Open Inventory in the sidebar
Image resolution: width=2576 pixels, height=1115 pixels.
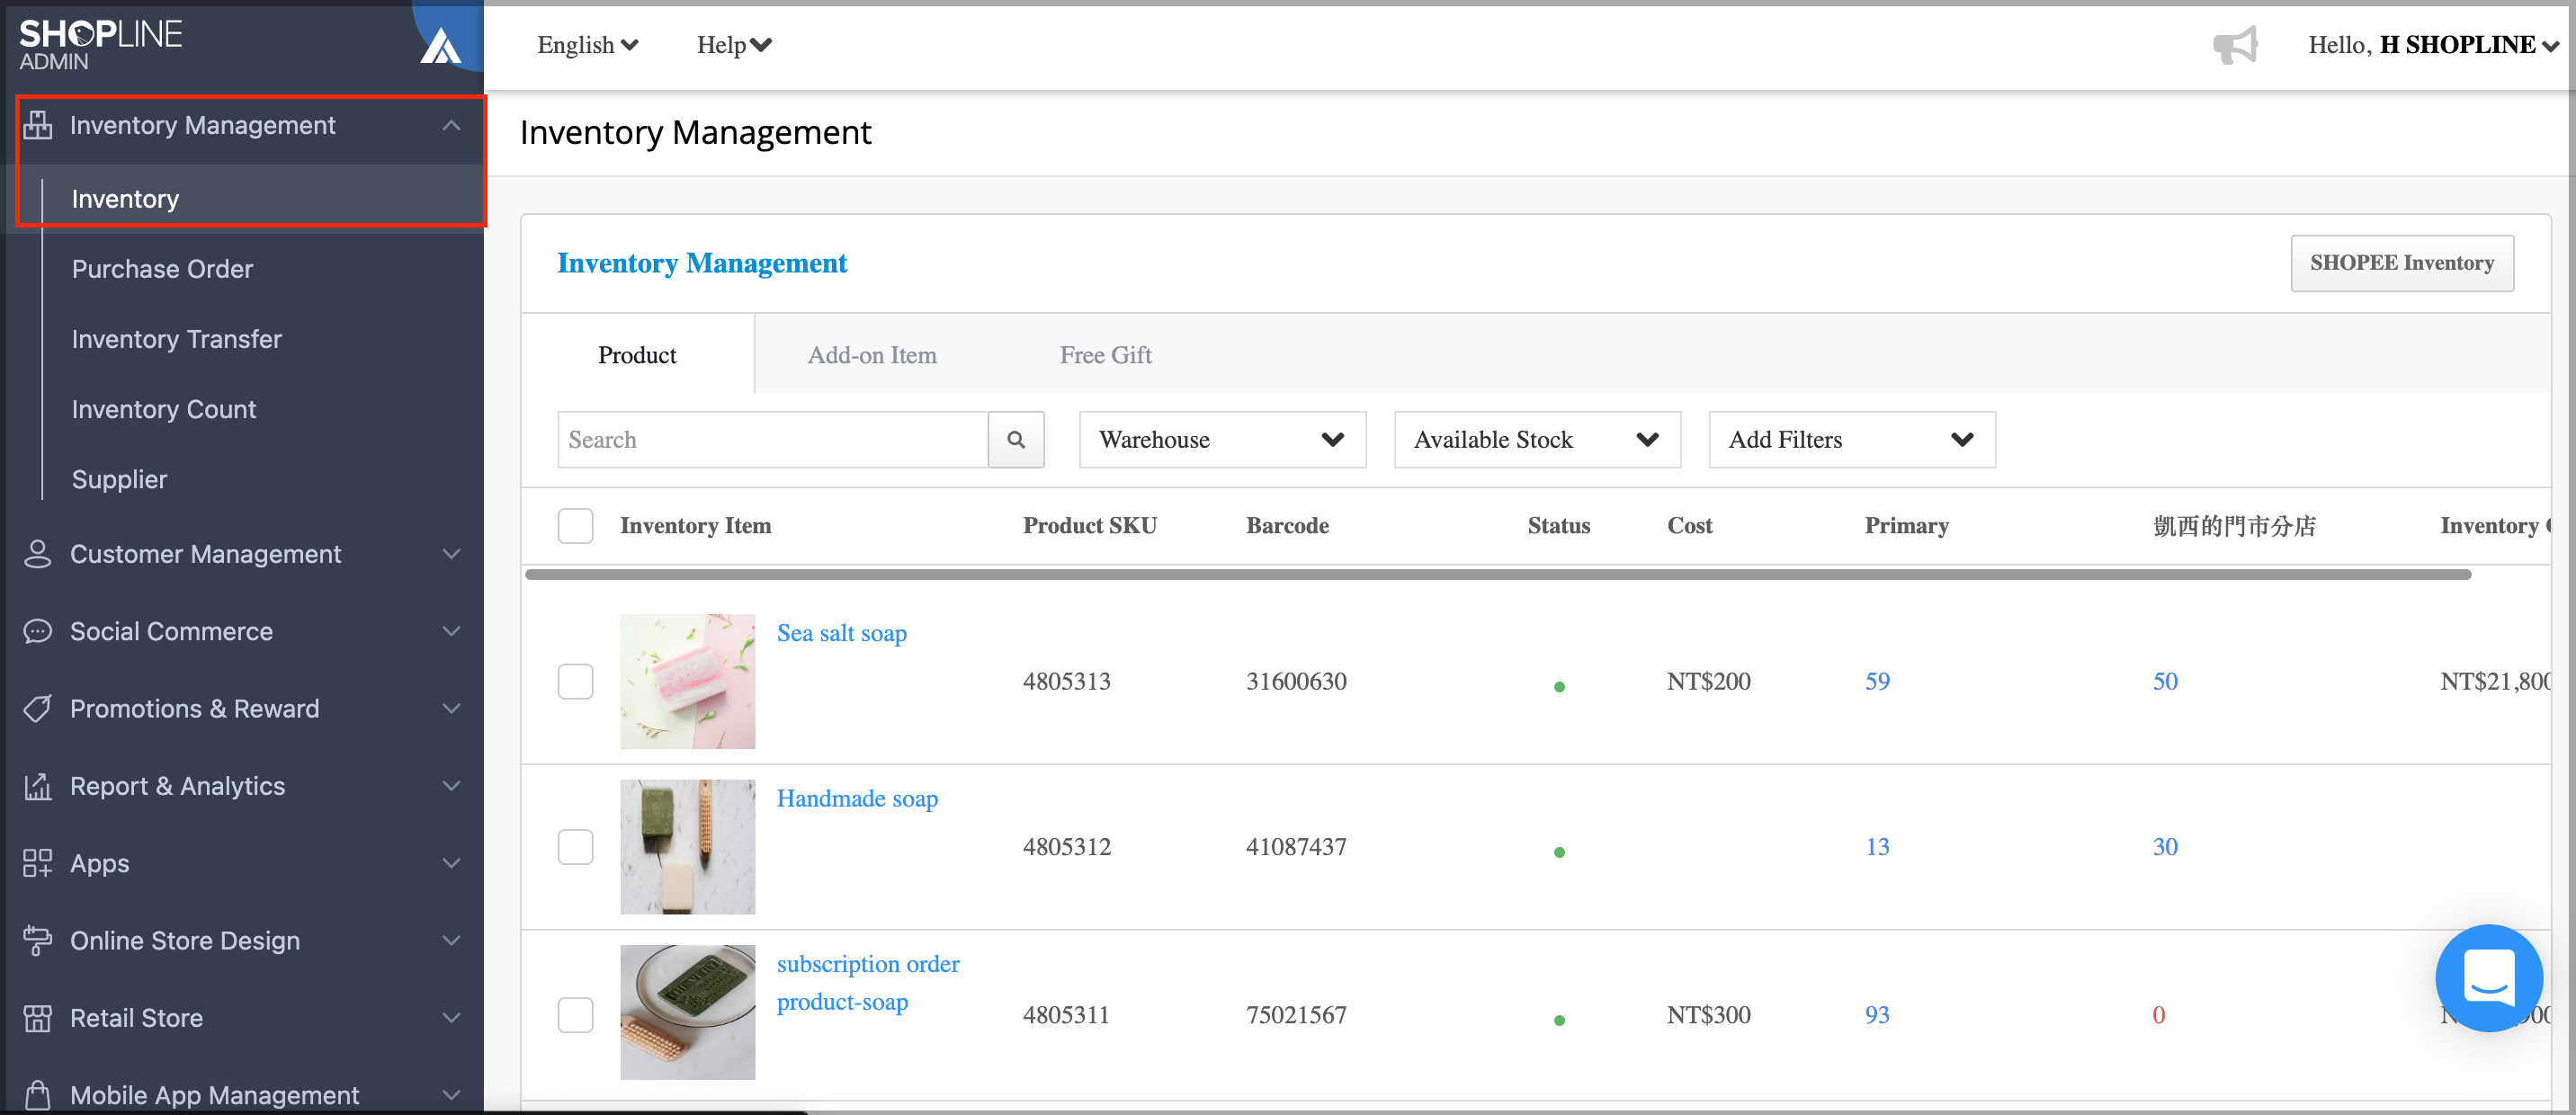(x=125, y=199)
